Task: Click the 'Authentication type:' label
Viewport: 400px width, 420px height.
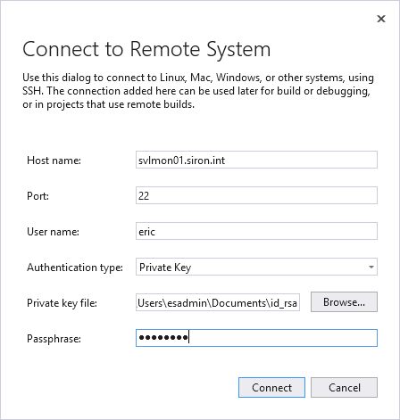Action: (75, 268)
